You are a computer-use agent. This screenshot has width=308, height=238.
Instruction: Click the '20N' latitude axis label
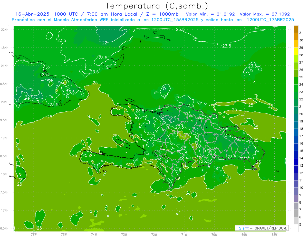coord(4,102)
